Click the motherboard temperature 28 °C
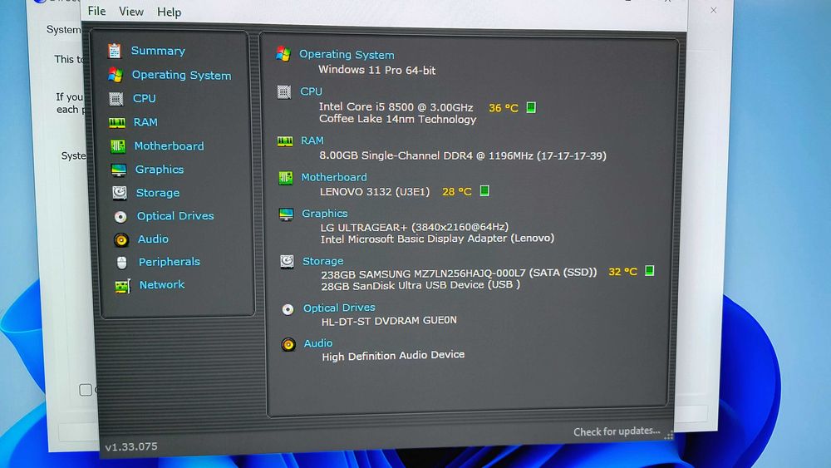Screen dimensions: 831x468 coord(457,191)
